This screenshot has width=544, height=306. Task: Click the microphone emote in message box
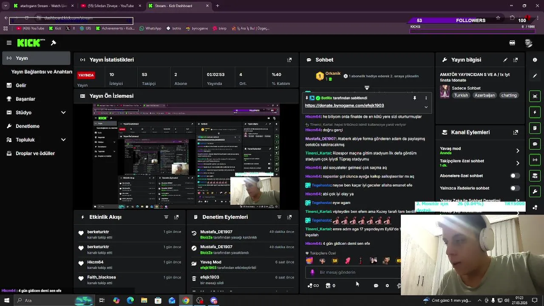tap(312, 272)
